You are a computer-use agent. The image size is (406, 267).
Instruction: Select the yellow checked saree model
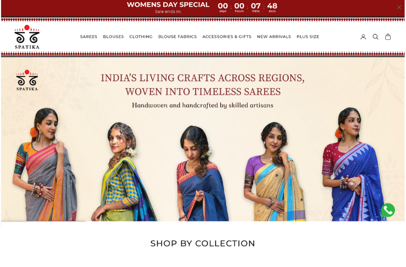pyautogui.click(x=123, y=172)
